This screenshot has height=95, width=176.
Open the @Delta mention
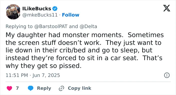coord(88,27)
